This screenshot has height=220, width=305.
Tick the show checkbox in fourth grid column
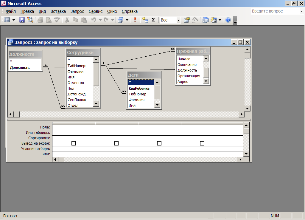202,143
